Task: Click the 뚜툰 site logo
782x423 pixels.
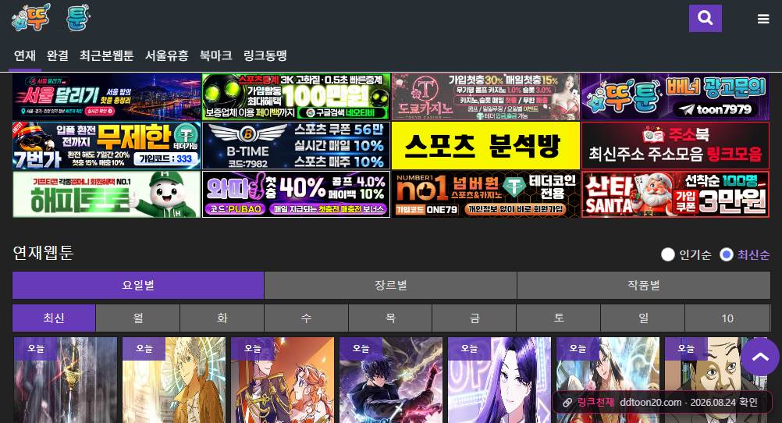Action: coord(51,17)
